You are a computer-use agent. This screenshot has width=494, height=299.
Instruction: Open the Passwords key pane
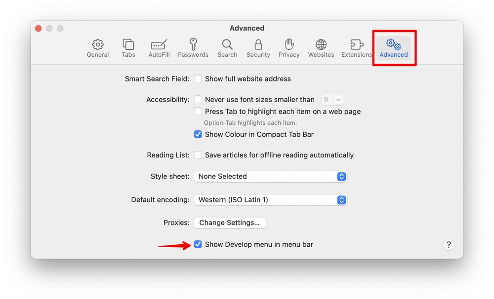tap(193, 48)
